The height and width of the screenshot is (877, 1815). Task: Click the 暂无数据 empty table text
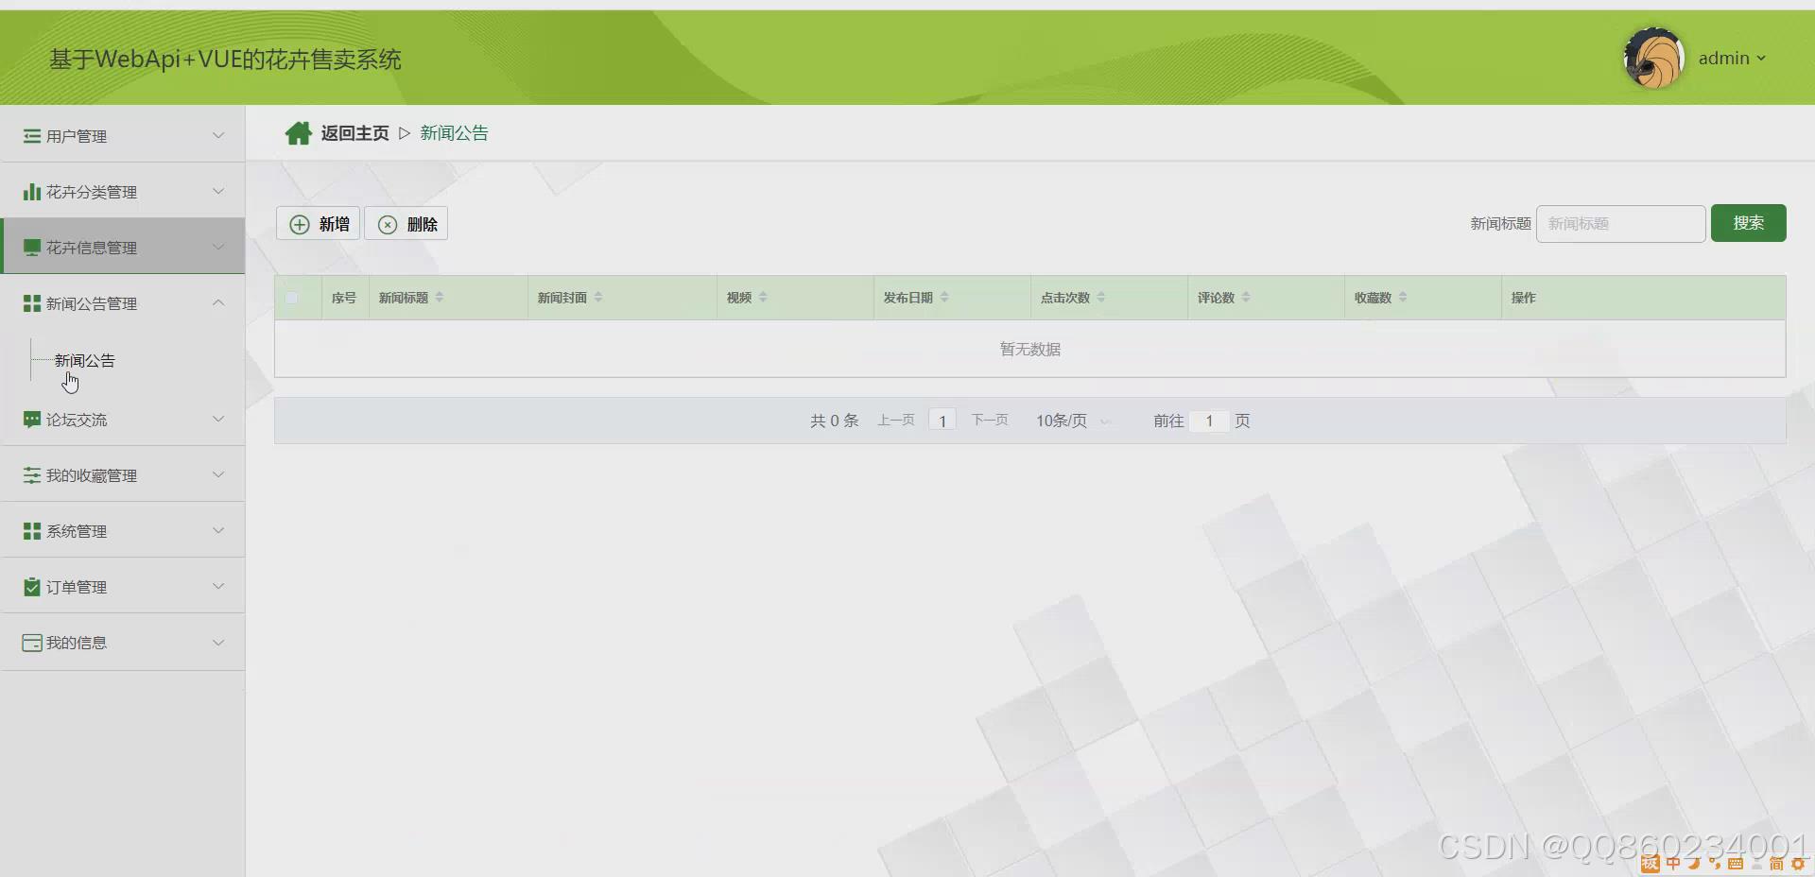point(1029,350)
